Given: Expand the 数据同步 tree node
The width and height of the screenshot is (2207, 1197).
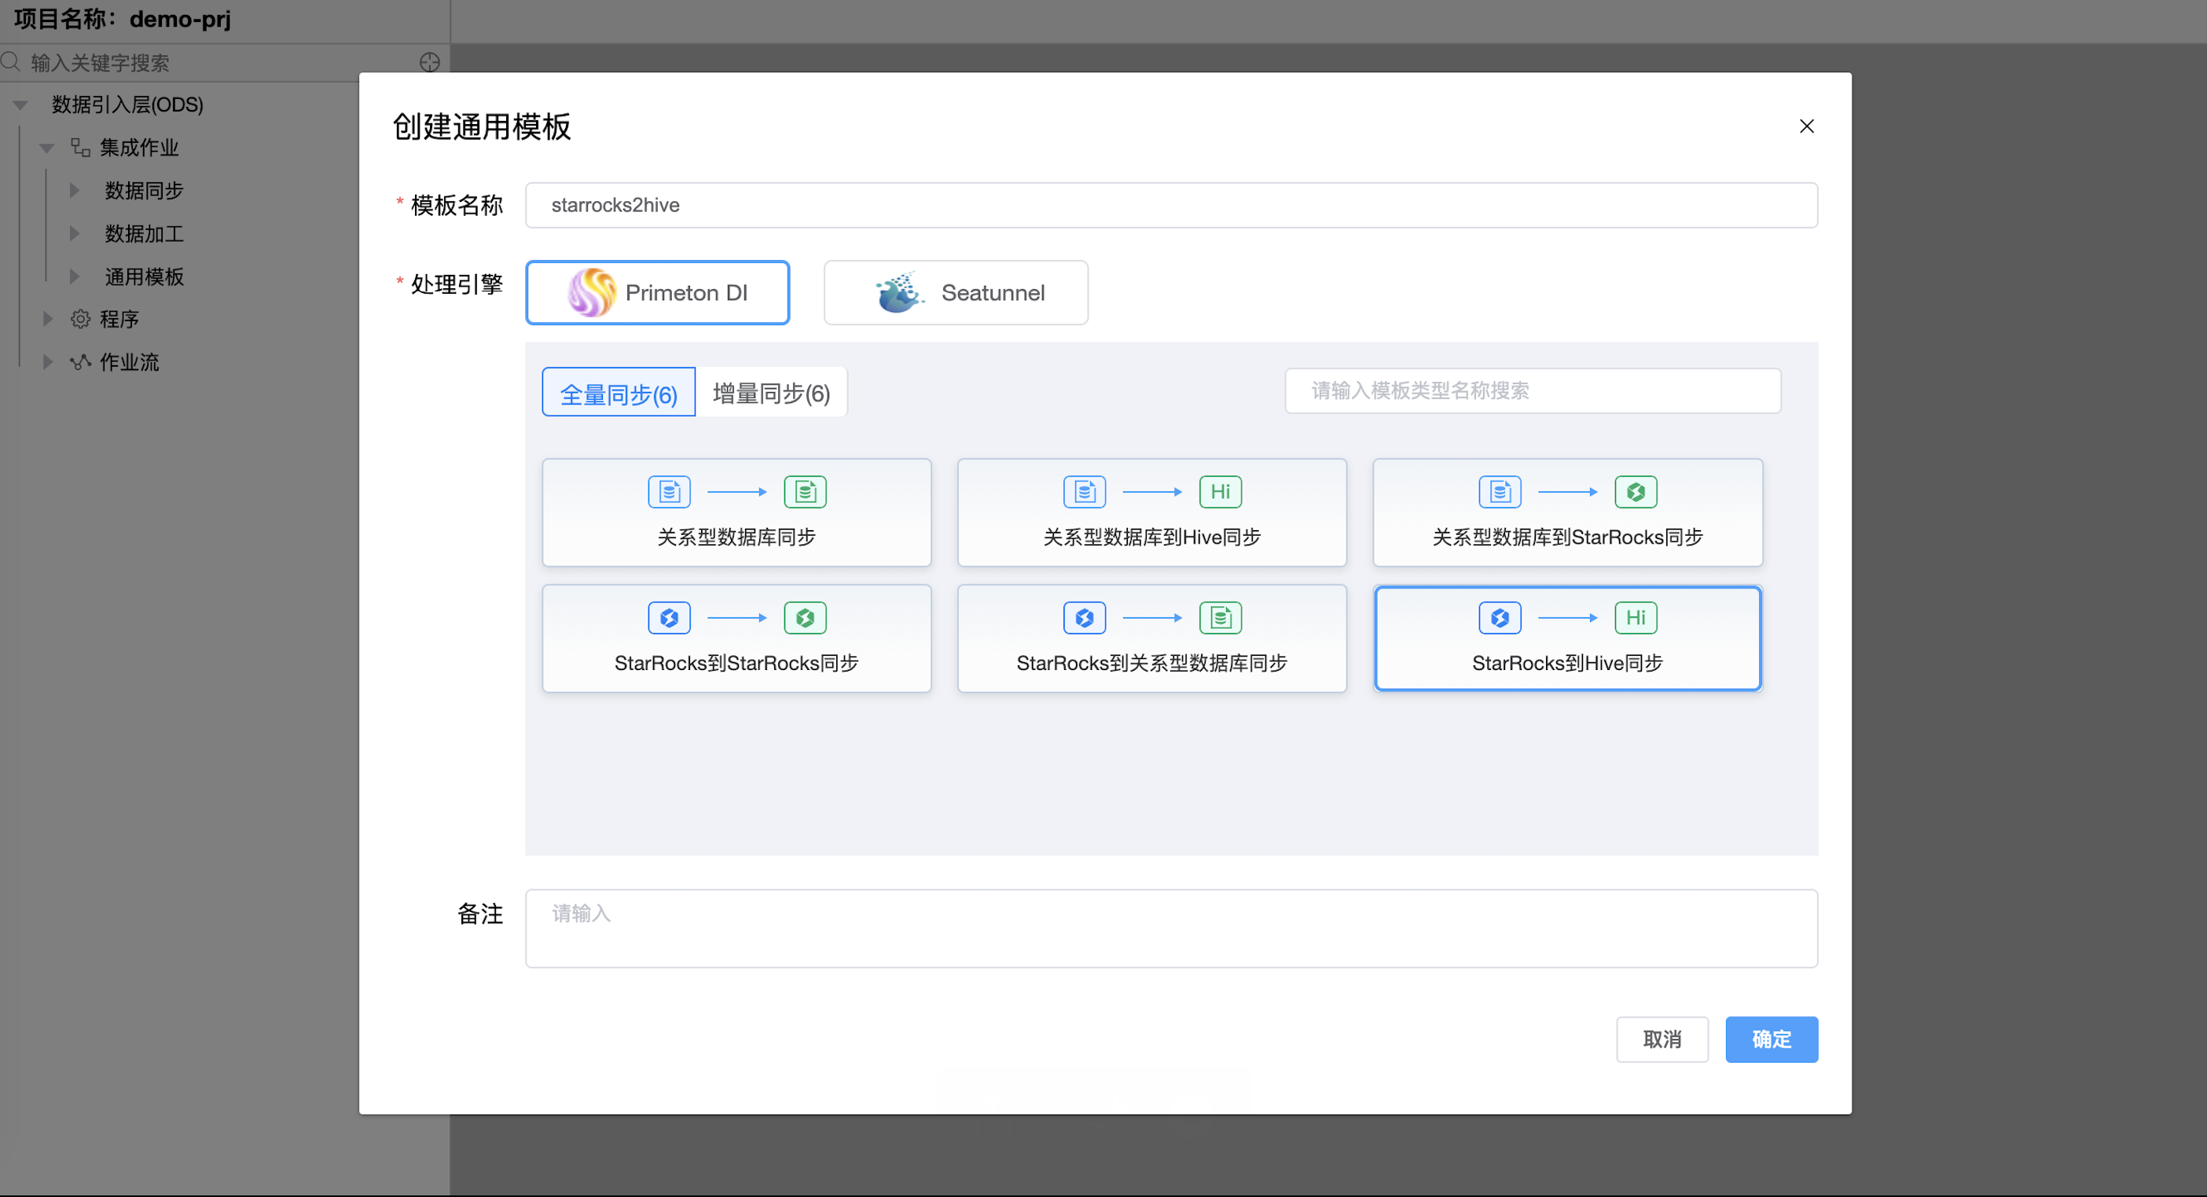Looking at the screenshot, I should tap(75, 190).
